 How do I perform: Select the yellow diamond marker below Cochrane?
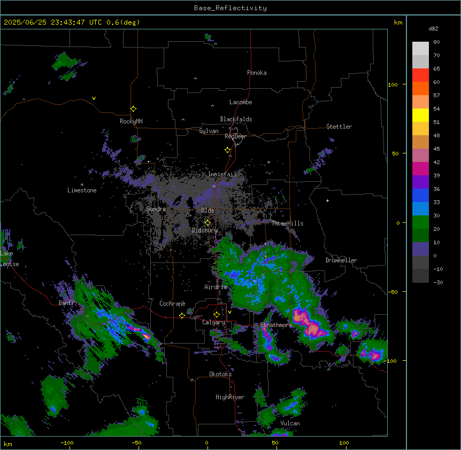pyautogui.click(x=182, y=315)
